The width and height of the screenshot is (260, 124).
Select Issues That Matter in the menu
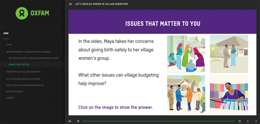pos(19,65)
